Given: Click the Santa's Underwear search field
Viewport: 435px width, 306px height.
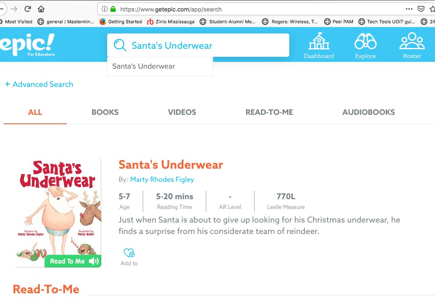Looking at the screenshot, I should click(x=198, y=45).
